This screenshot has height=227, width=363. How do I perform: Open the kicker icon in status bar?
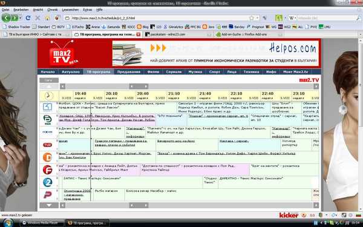tap(289, 215)
